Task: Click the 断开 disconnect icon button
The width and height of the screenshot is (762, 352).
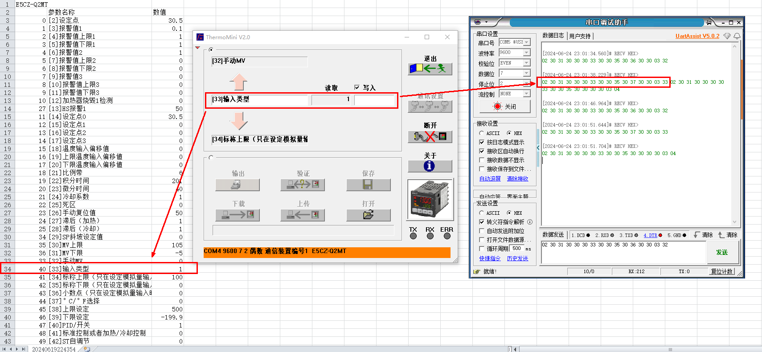Action: (x=430, y=136)
